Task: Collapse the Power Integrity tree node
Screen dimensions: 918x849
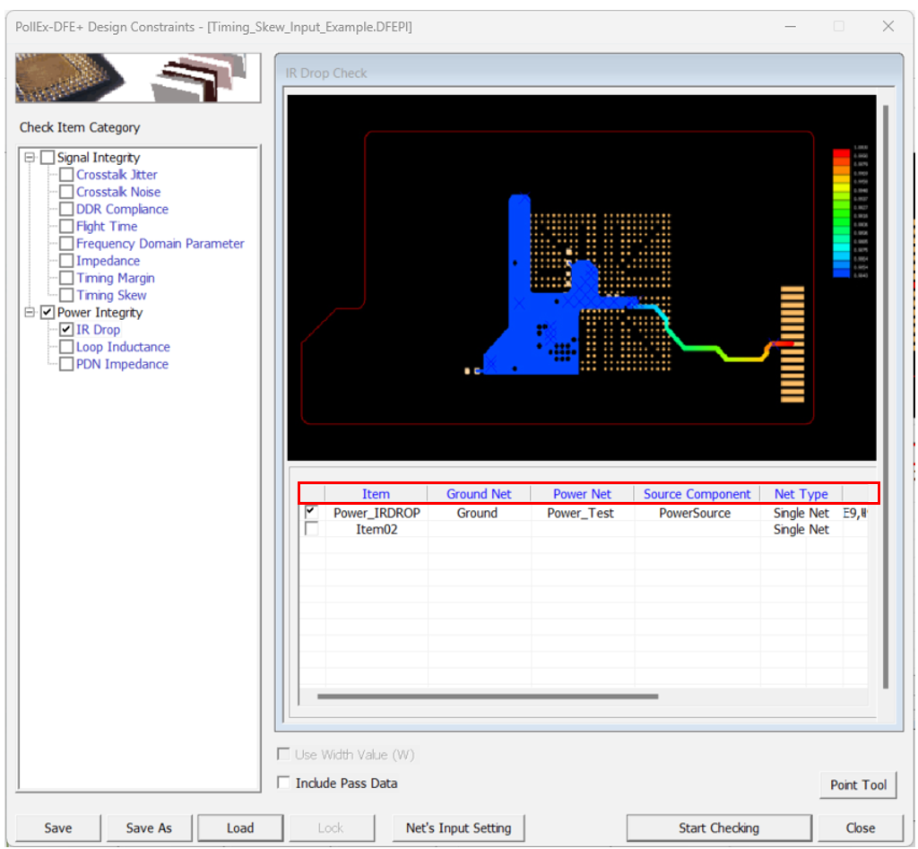Action: 30,313
